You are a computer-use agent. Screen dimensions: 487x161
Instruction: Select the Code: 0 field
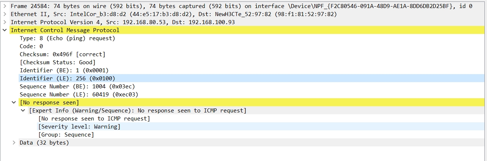[x=31, y=46]
